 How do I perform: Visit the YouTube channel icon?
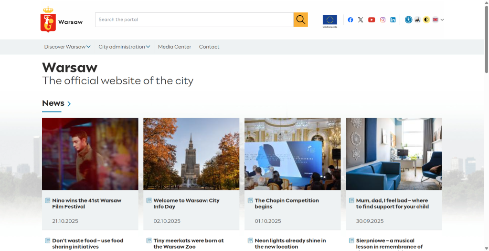coord(372,20)
